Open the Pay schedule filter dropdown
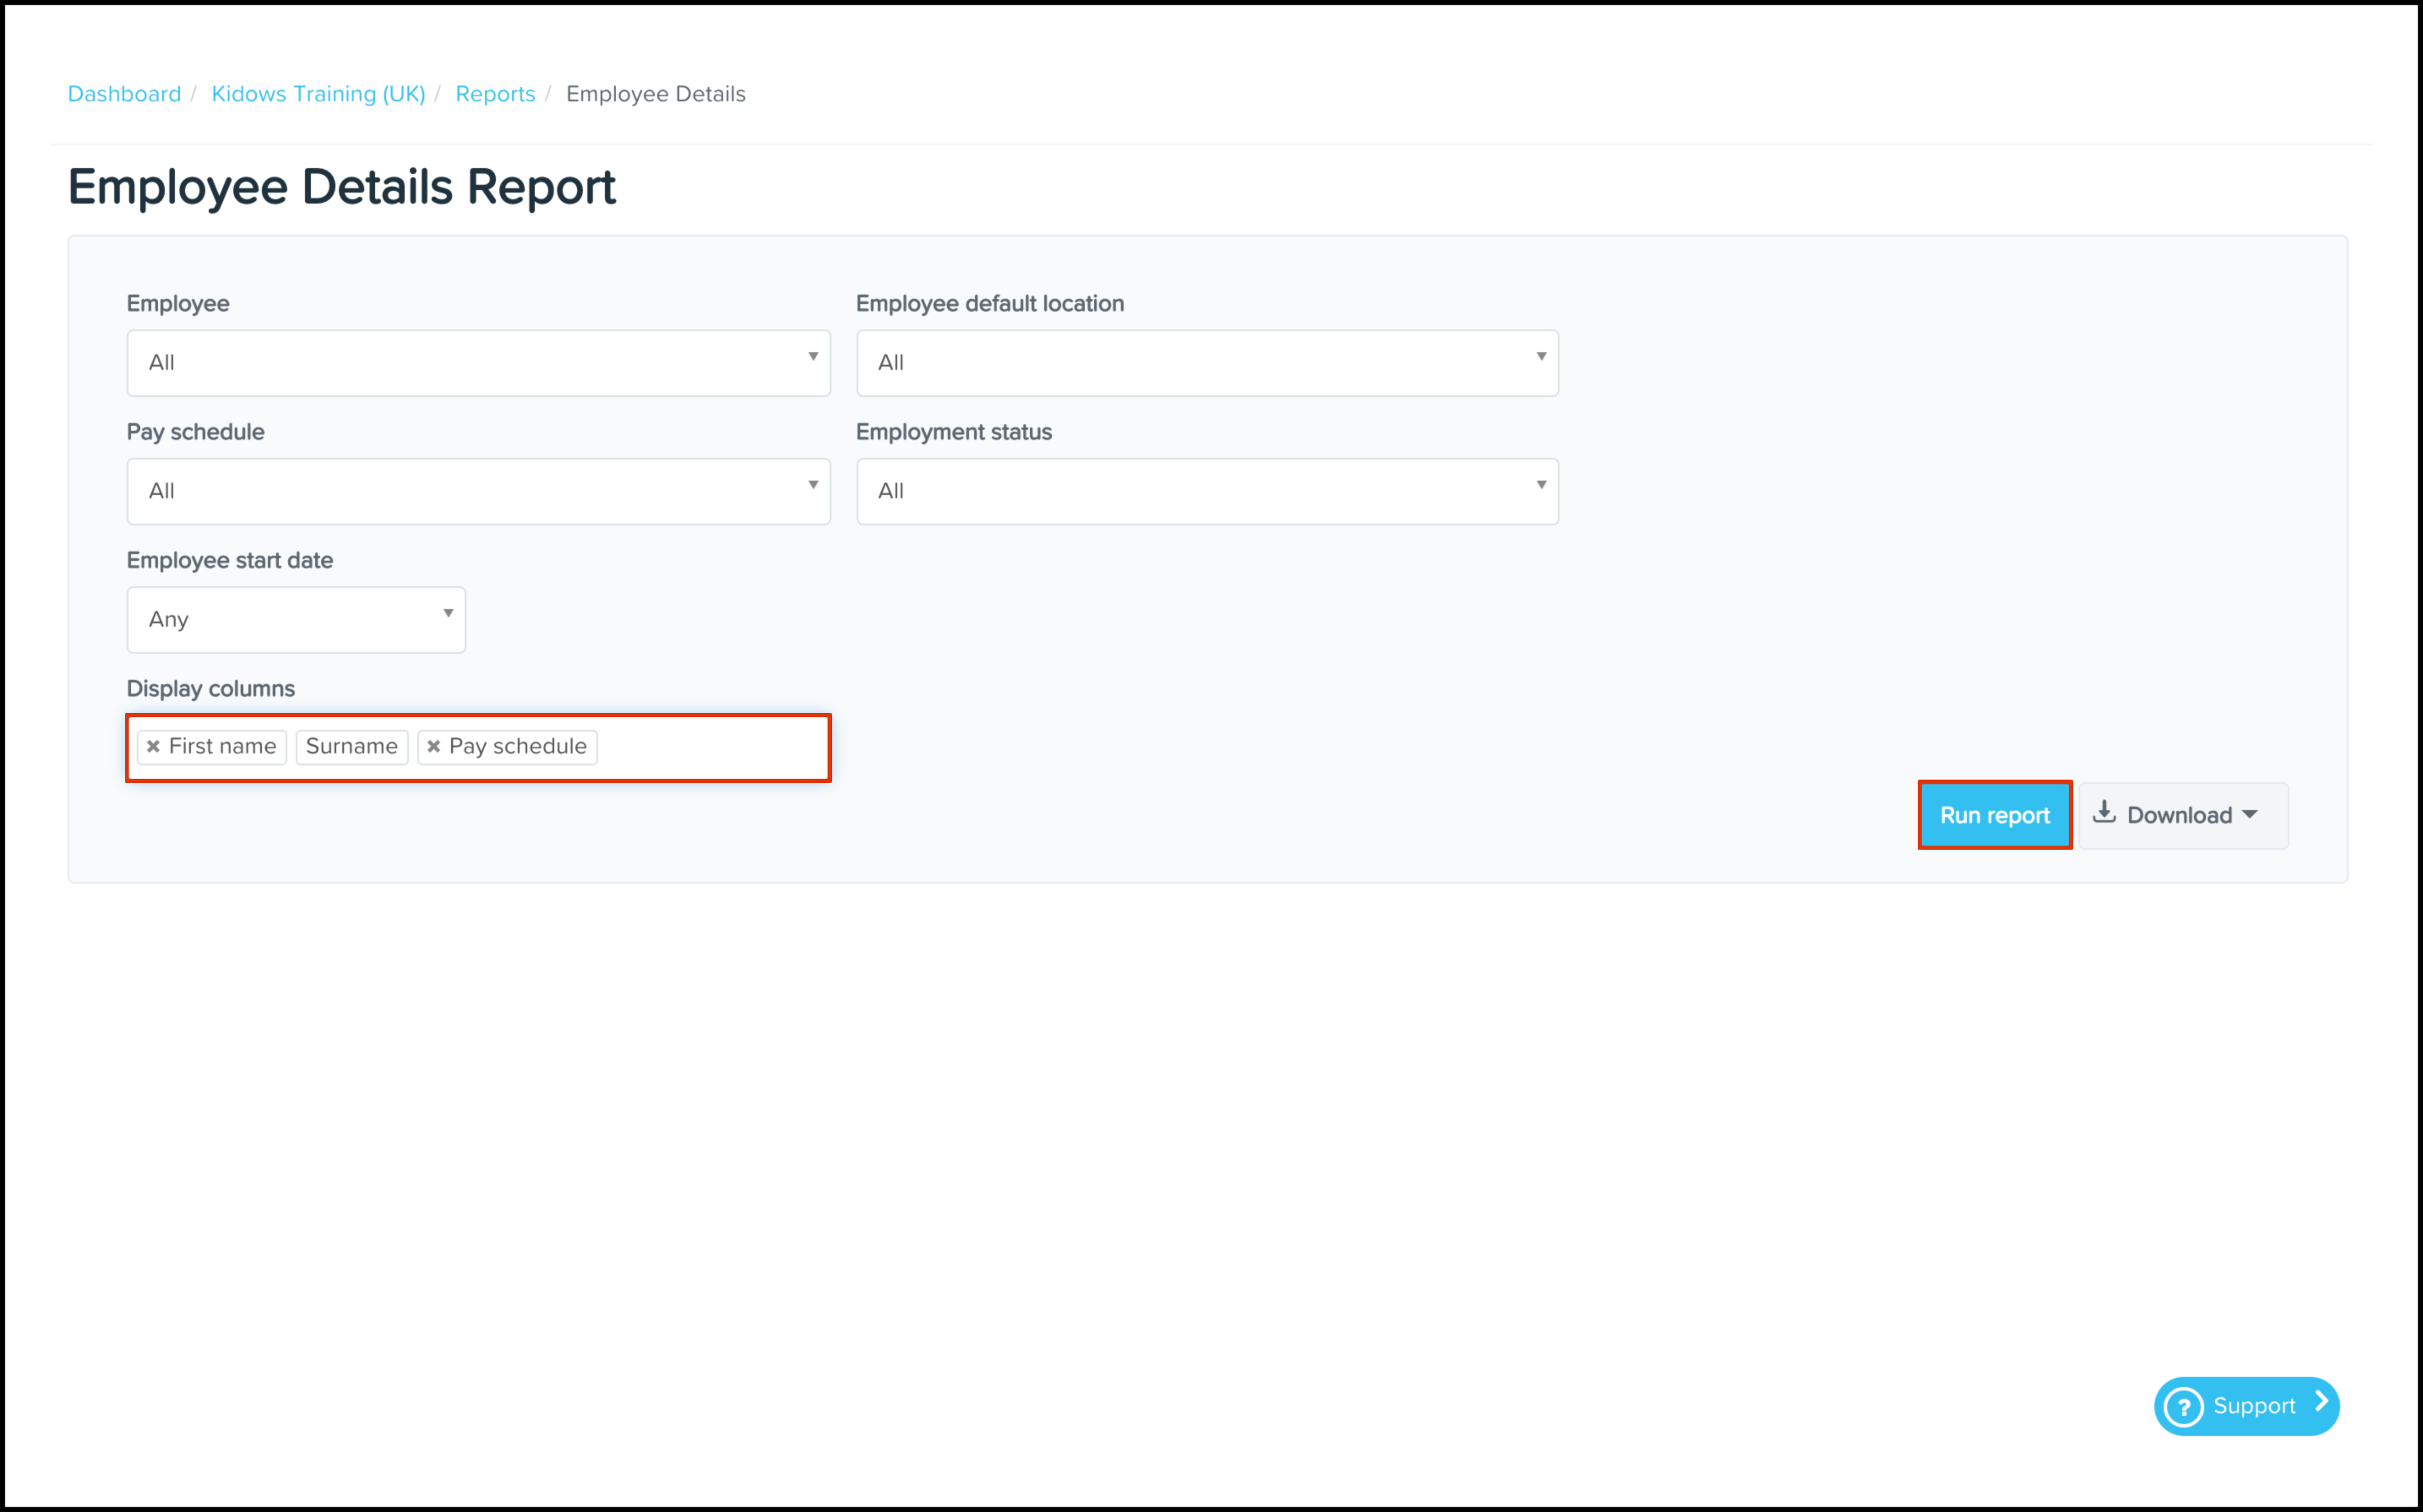Viewport: 2423px width, 1512px height. tap(478, 491)
